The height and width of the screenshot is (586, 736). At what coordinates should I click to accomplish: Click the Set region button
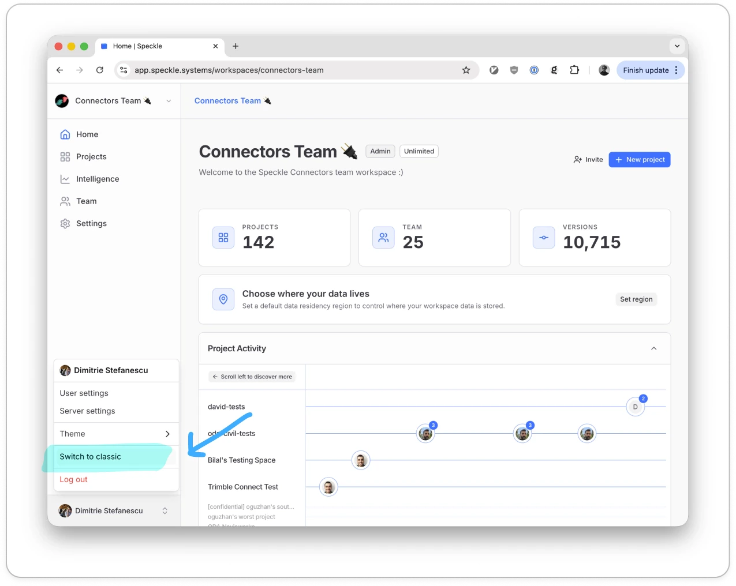[636, 299]
